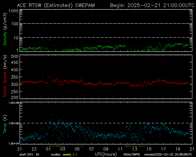Click the '17' hour tick label
This screenshot has width=196, height=157.
pos(163,149)
